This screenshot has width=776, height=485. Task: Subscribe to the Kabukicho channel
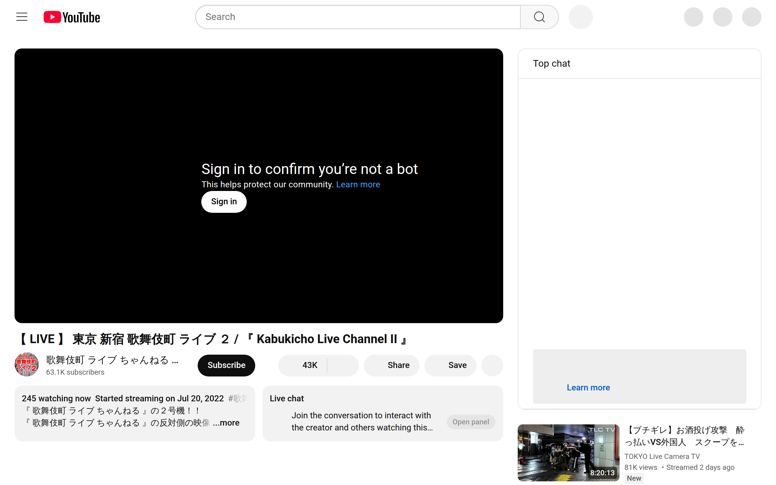click(x=226, y=365)
